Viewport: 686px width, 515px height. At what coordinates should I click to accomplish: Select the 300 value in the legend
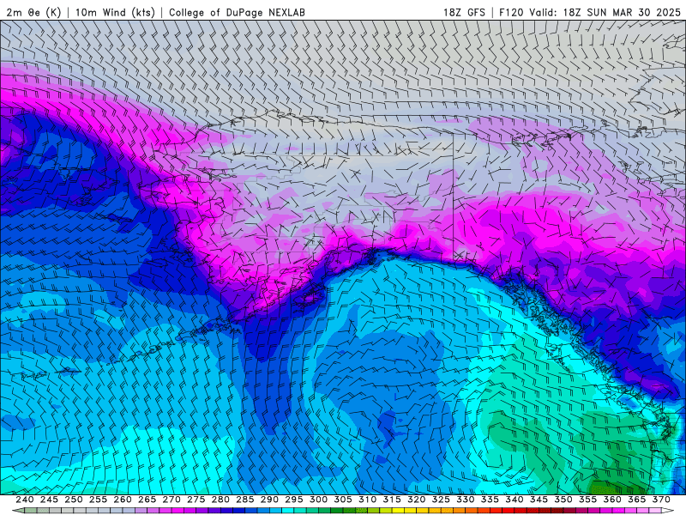pyautogui.click(x=318, y=500)
